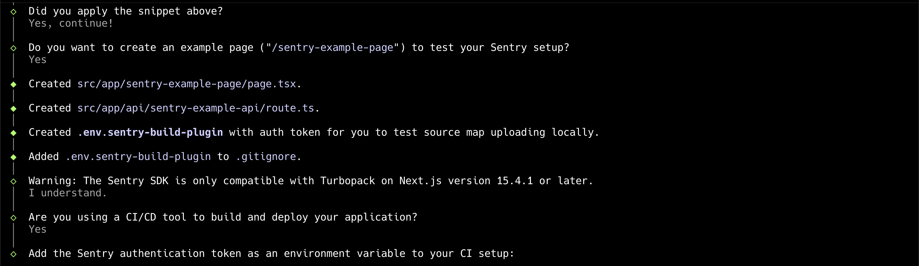
Task: Click the .gitignore filename
Action: (266, 156)
